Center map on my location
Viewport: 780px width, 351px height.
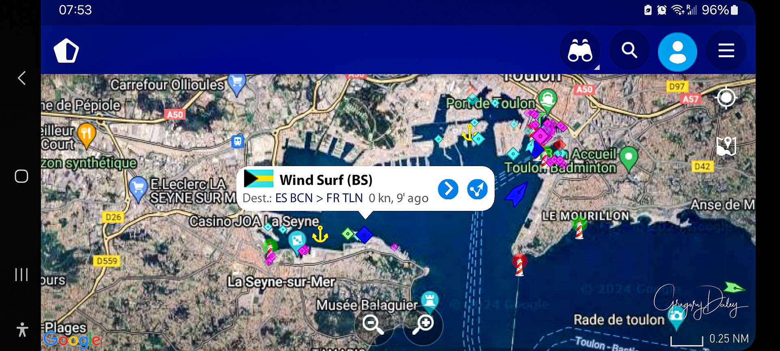pos(726,97)
